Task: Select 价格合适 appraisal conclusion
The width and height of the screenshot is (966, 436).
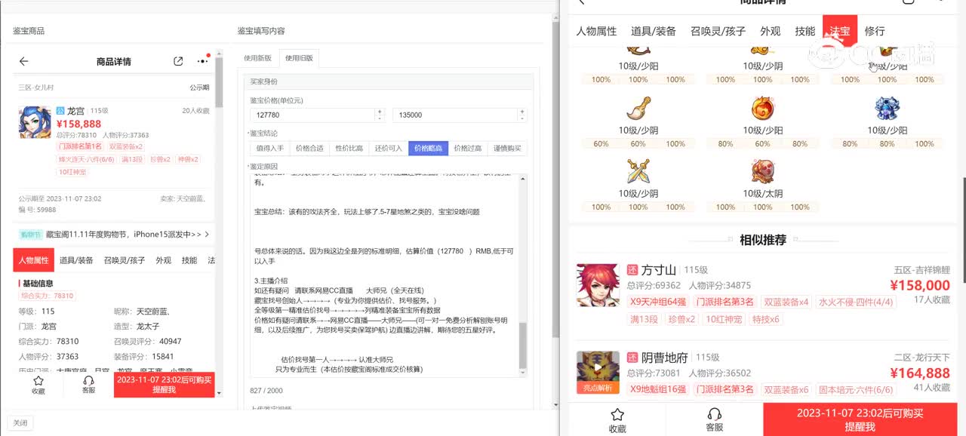Action: click(309, 149)
